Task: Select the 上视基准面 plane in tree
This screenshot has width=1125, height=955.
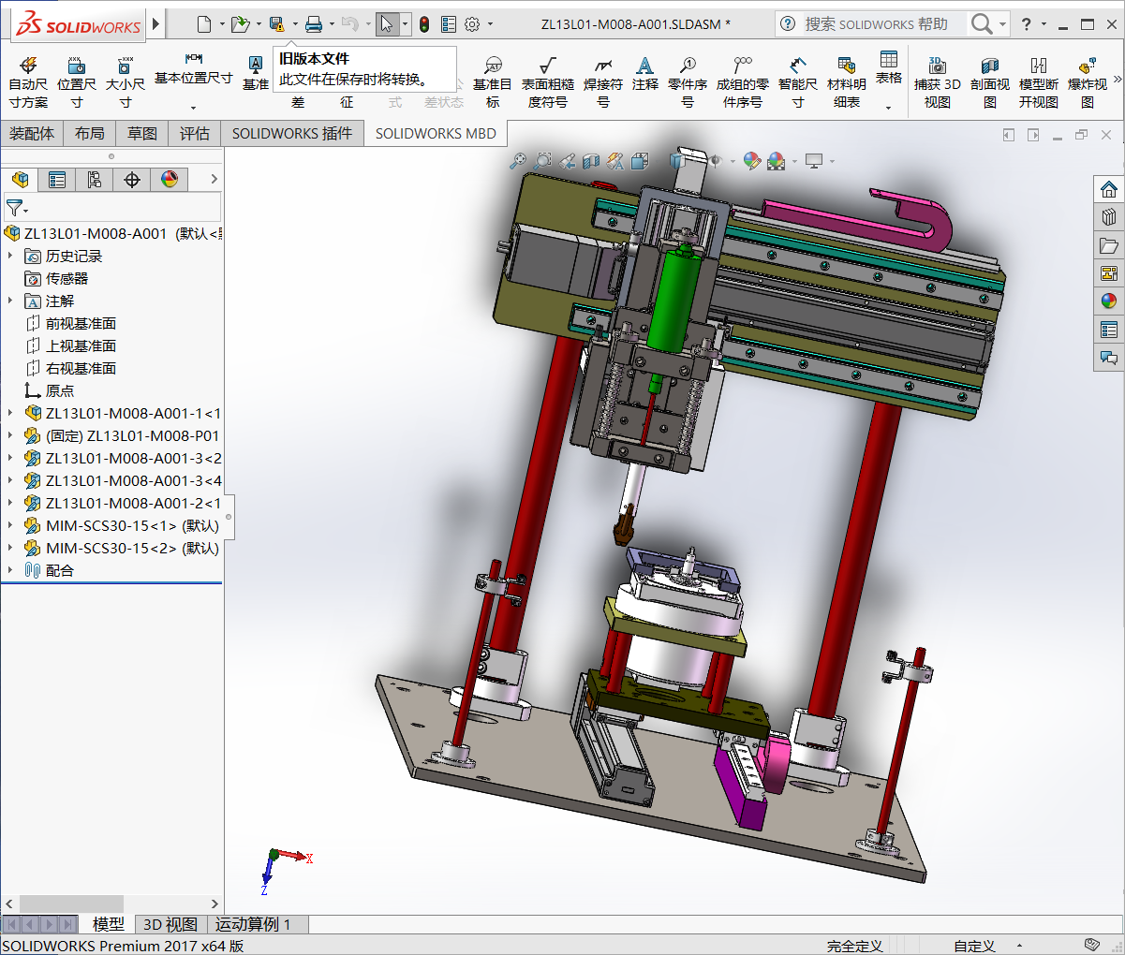Action: [71, 345]
